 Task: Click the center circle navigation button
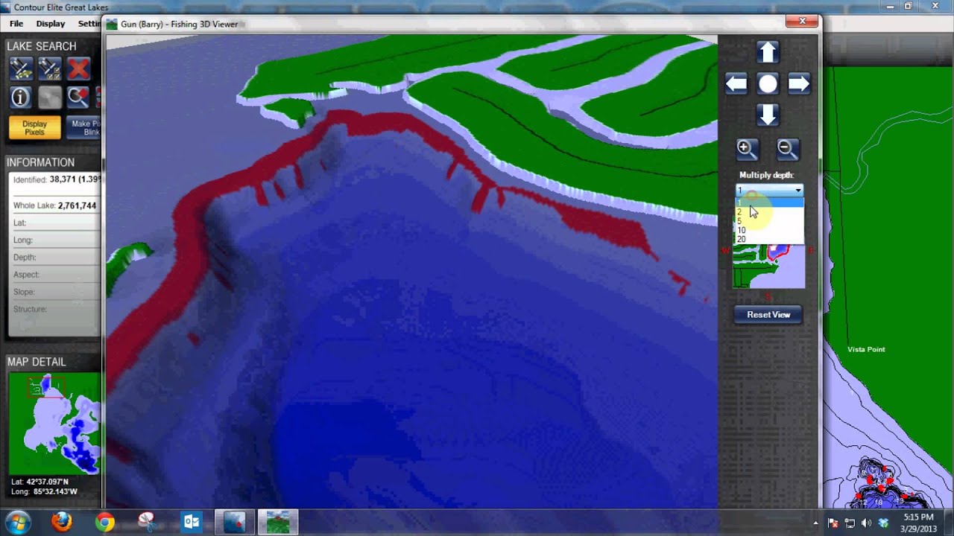767,83
